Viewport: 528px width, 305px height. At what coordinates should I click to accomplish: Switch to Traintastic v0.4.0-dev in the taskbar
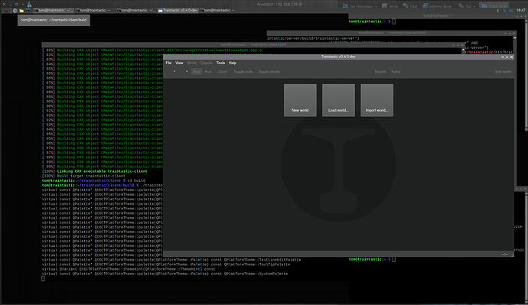[178, 11]
